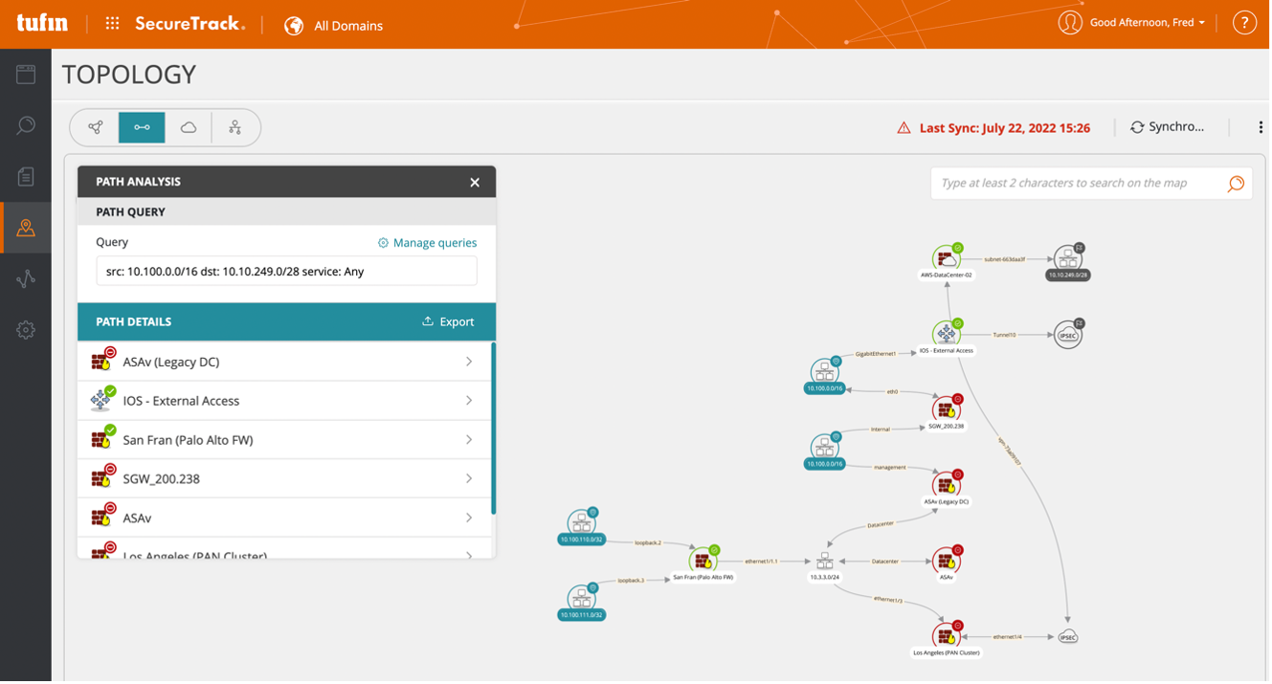Select the IPSEC cloud linked by ethernet1/4
Screen dimensions: 1272x684
click(1068, 637)
